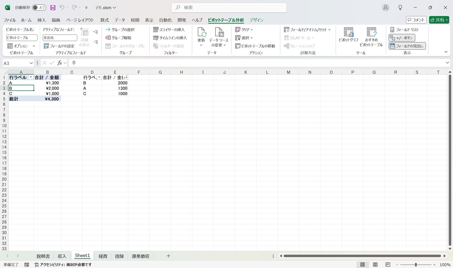Click the lightbulb help icon
This screenshot has width=453, height=268.
[400, 7]
